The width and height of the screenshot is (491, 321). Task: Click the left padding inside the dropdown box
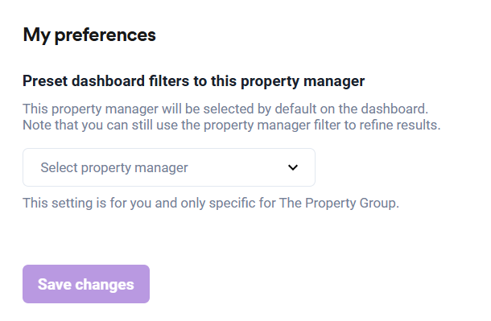(x=31, y=167)
